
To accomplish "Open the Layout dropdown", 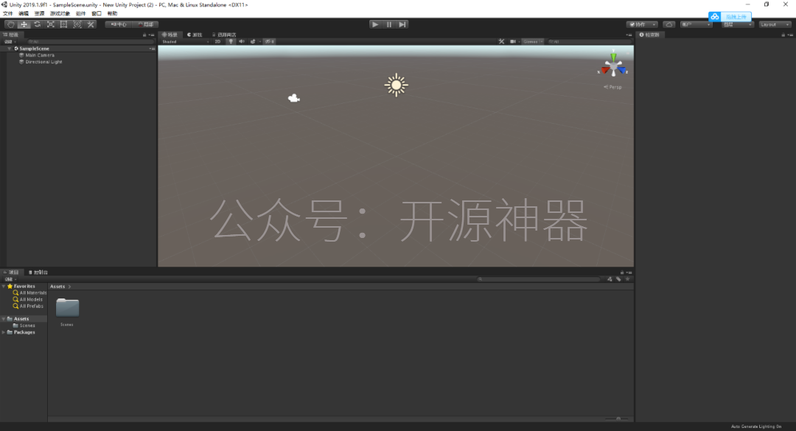I will [775, 24].
